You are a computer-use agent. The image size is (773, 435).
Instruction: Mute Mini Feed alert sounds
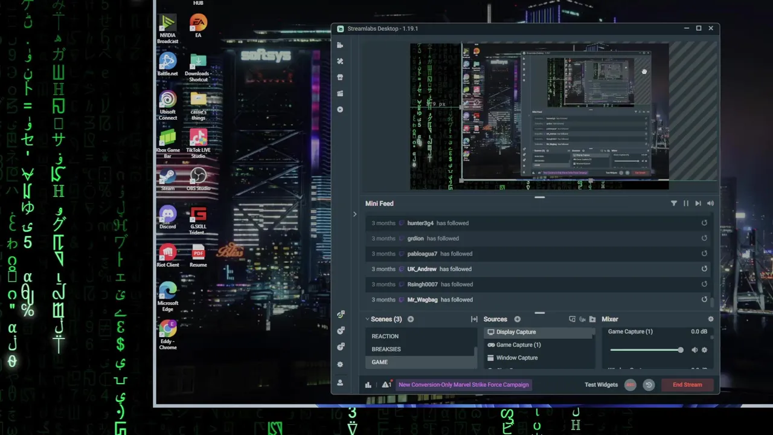[x=710, y=204]
